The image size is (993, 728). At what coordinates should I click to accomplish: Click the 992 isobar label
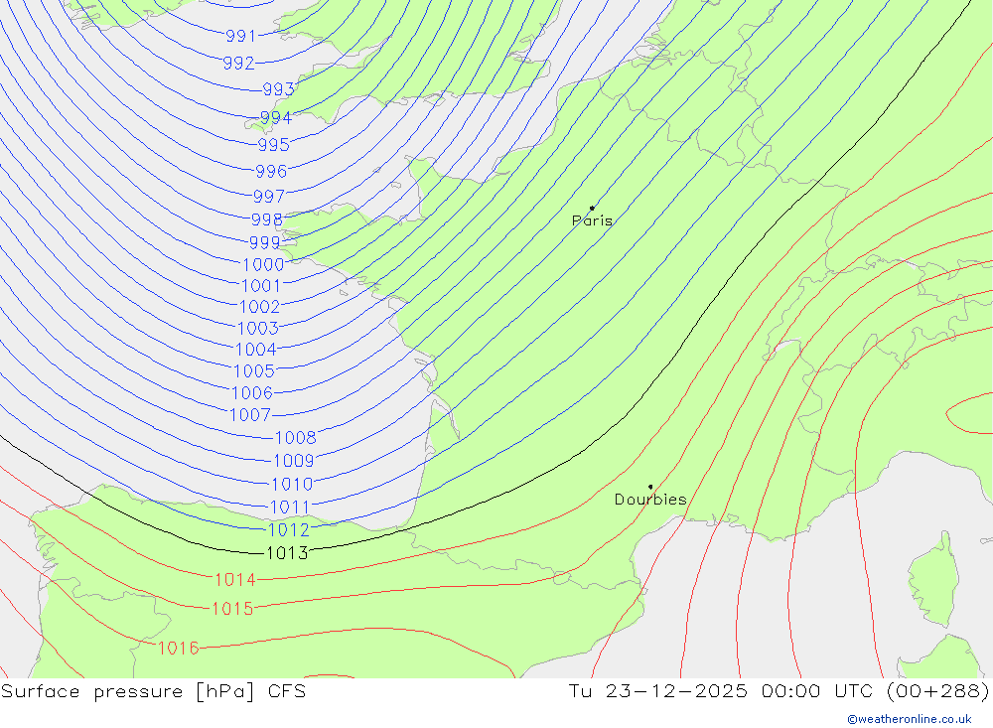(x=238, y=64)
